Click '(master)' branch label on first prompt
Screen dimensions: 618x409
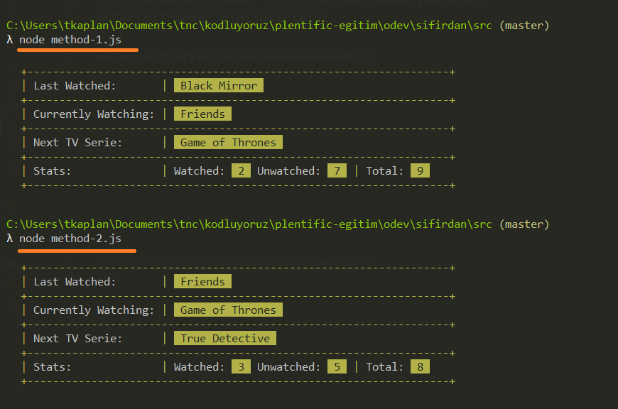[524, 26]
